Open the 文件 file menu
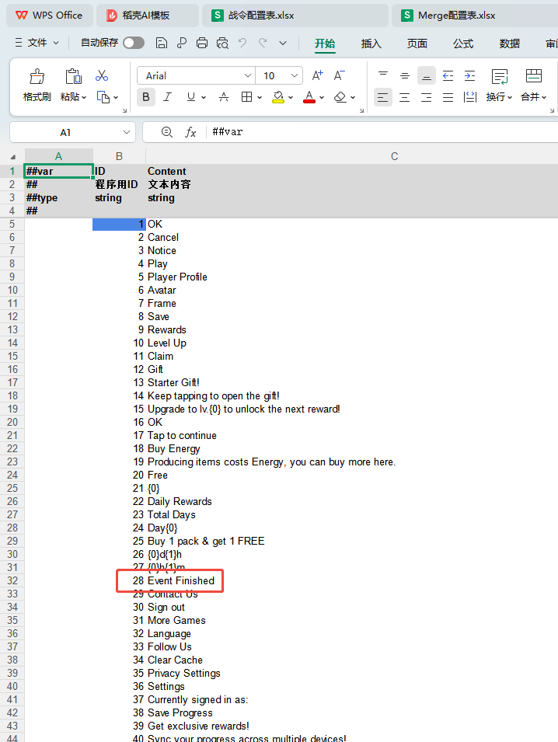The image size is (558, 742). 37,44
